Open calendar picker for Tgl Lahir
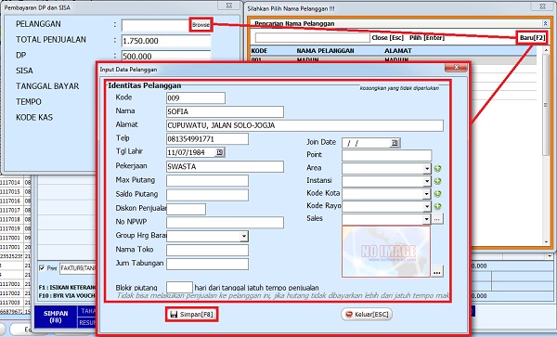 coord(220,152)
